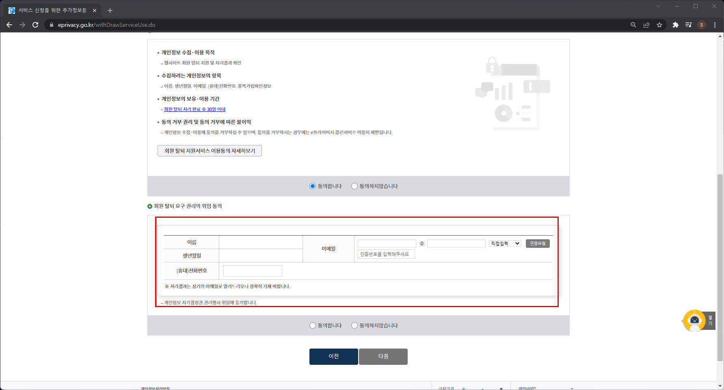Image resolution: width=724 pixels, height=390 pixels.
Task: Select 동의하지않습니다 under 위임 동의 section
Action: pos(354,325)
